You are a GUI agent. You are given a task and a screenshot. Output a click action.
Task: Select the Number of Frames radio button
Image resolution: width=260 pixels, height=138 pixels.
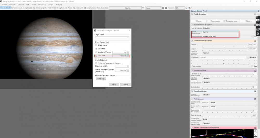click(x=96, y=52)
